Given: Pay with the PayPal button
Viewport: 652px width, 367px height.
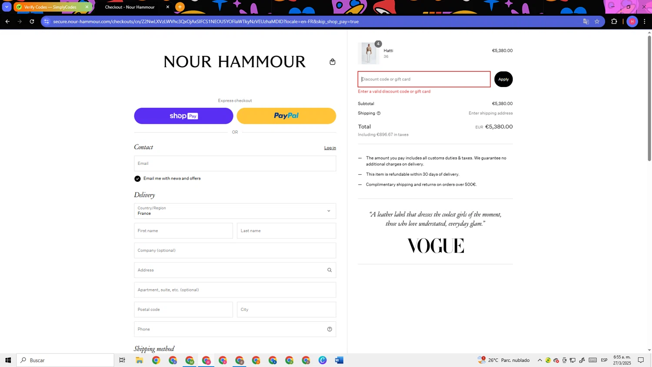Looking at the screenshot, I should (x=286, y=116).
